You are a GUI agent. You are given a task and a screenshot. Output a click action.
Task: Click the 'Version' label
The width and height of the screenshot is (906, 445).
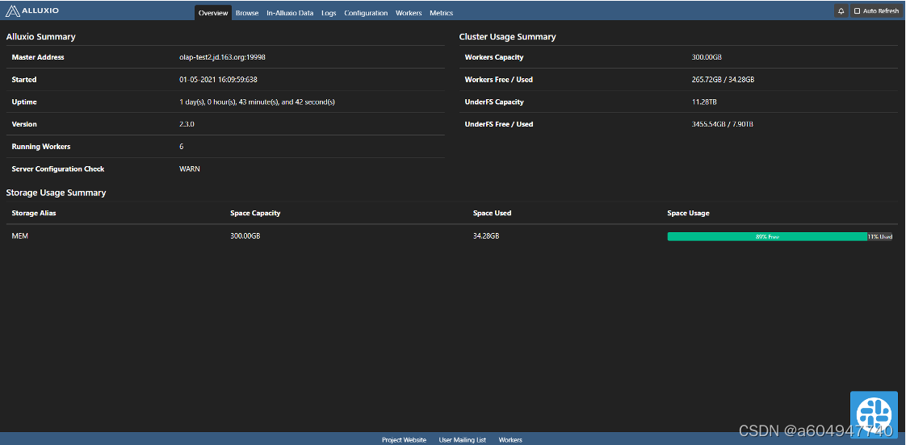click(24, 124)
